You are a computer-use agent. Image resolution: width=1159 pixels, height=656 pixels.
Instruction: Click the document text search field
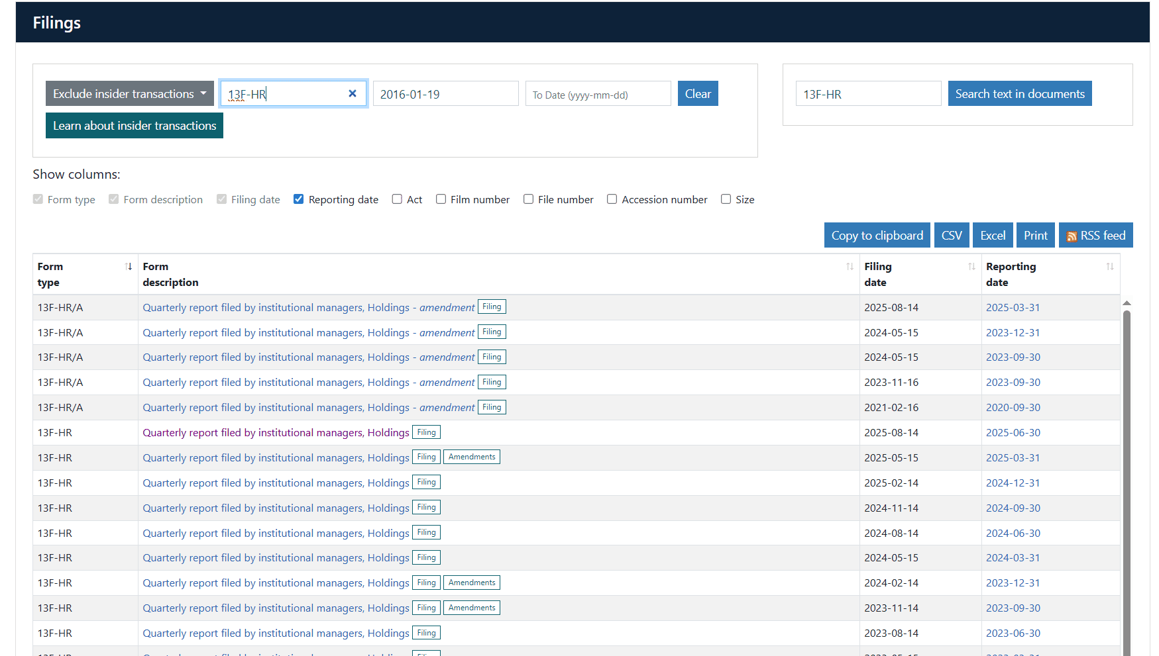pyautogui.click(x=868, y=93)
